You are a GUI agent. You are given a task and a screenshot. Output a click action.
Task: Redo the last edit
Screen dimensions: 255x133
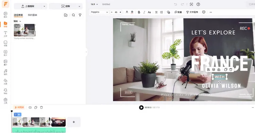pyautogui.click(x=182, y=4)
